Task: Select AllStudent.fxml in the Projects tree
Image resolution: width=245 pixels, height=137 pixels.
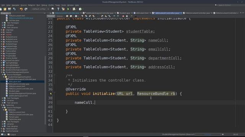Action: 15,81
